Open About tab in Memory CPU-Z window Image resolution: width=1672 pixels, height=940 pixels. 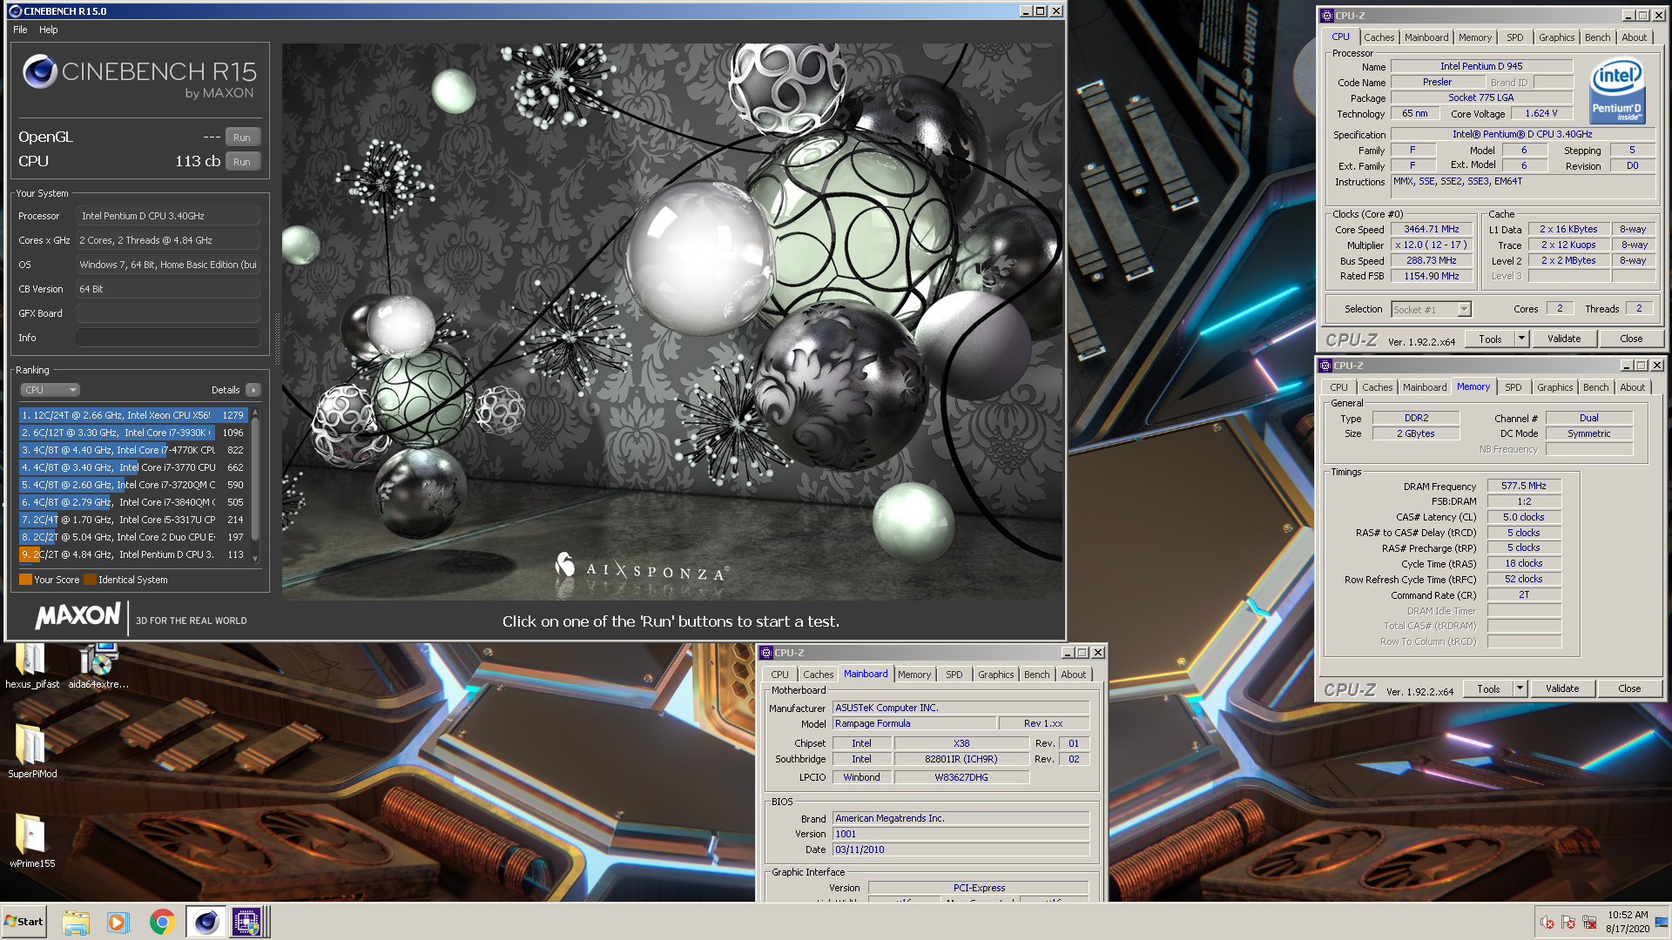point(1633,387)
